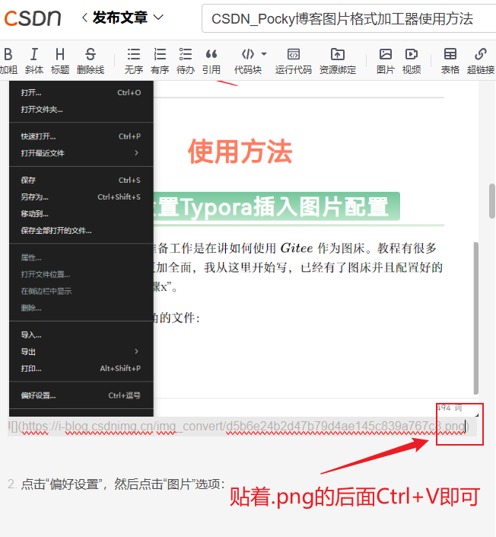Insert unordered list (无序)
The image size is (496, 537).
[x=133, y=61]
